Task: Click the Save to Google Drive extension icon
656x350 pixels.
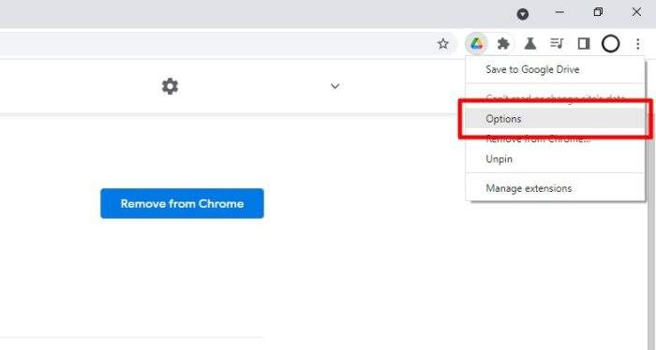Action: 476,43
